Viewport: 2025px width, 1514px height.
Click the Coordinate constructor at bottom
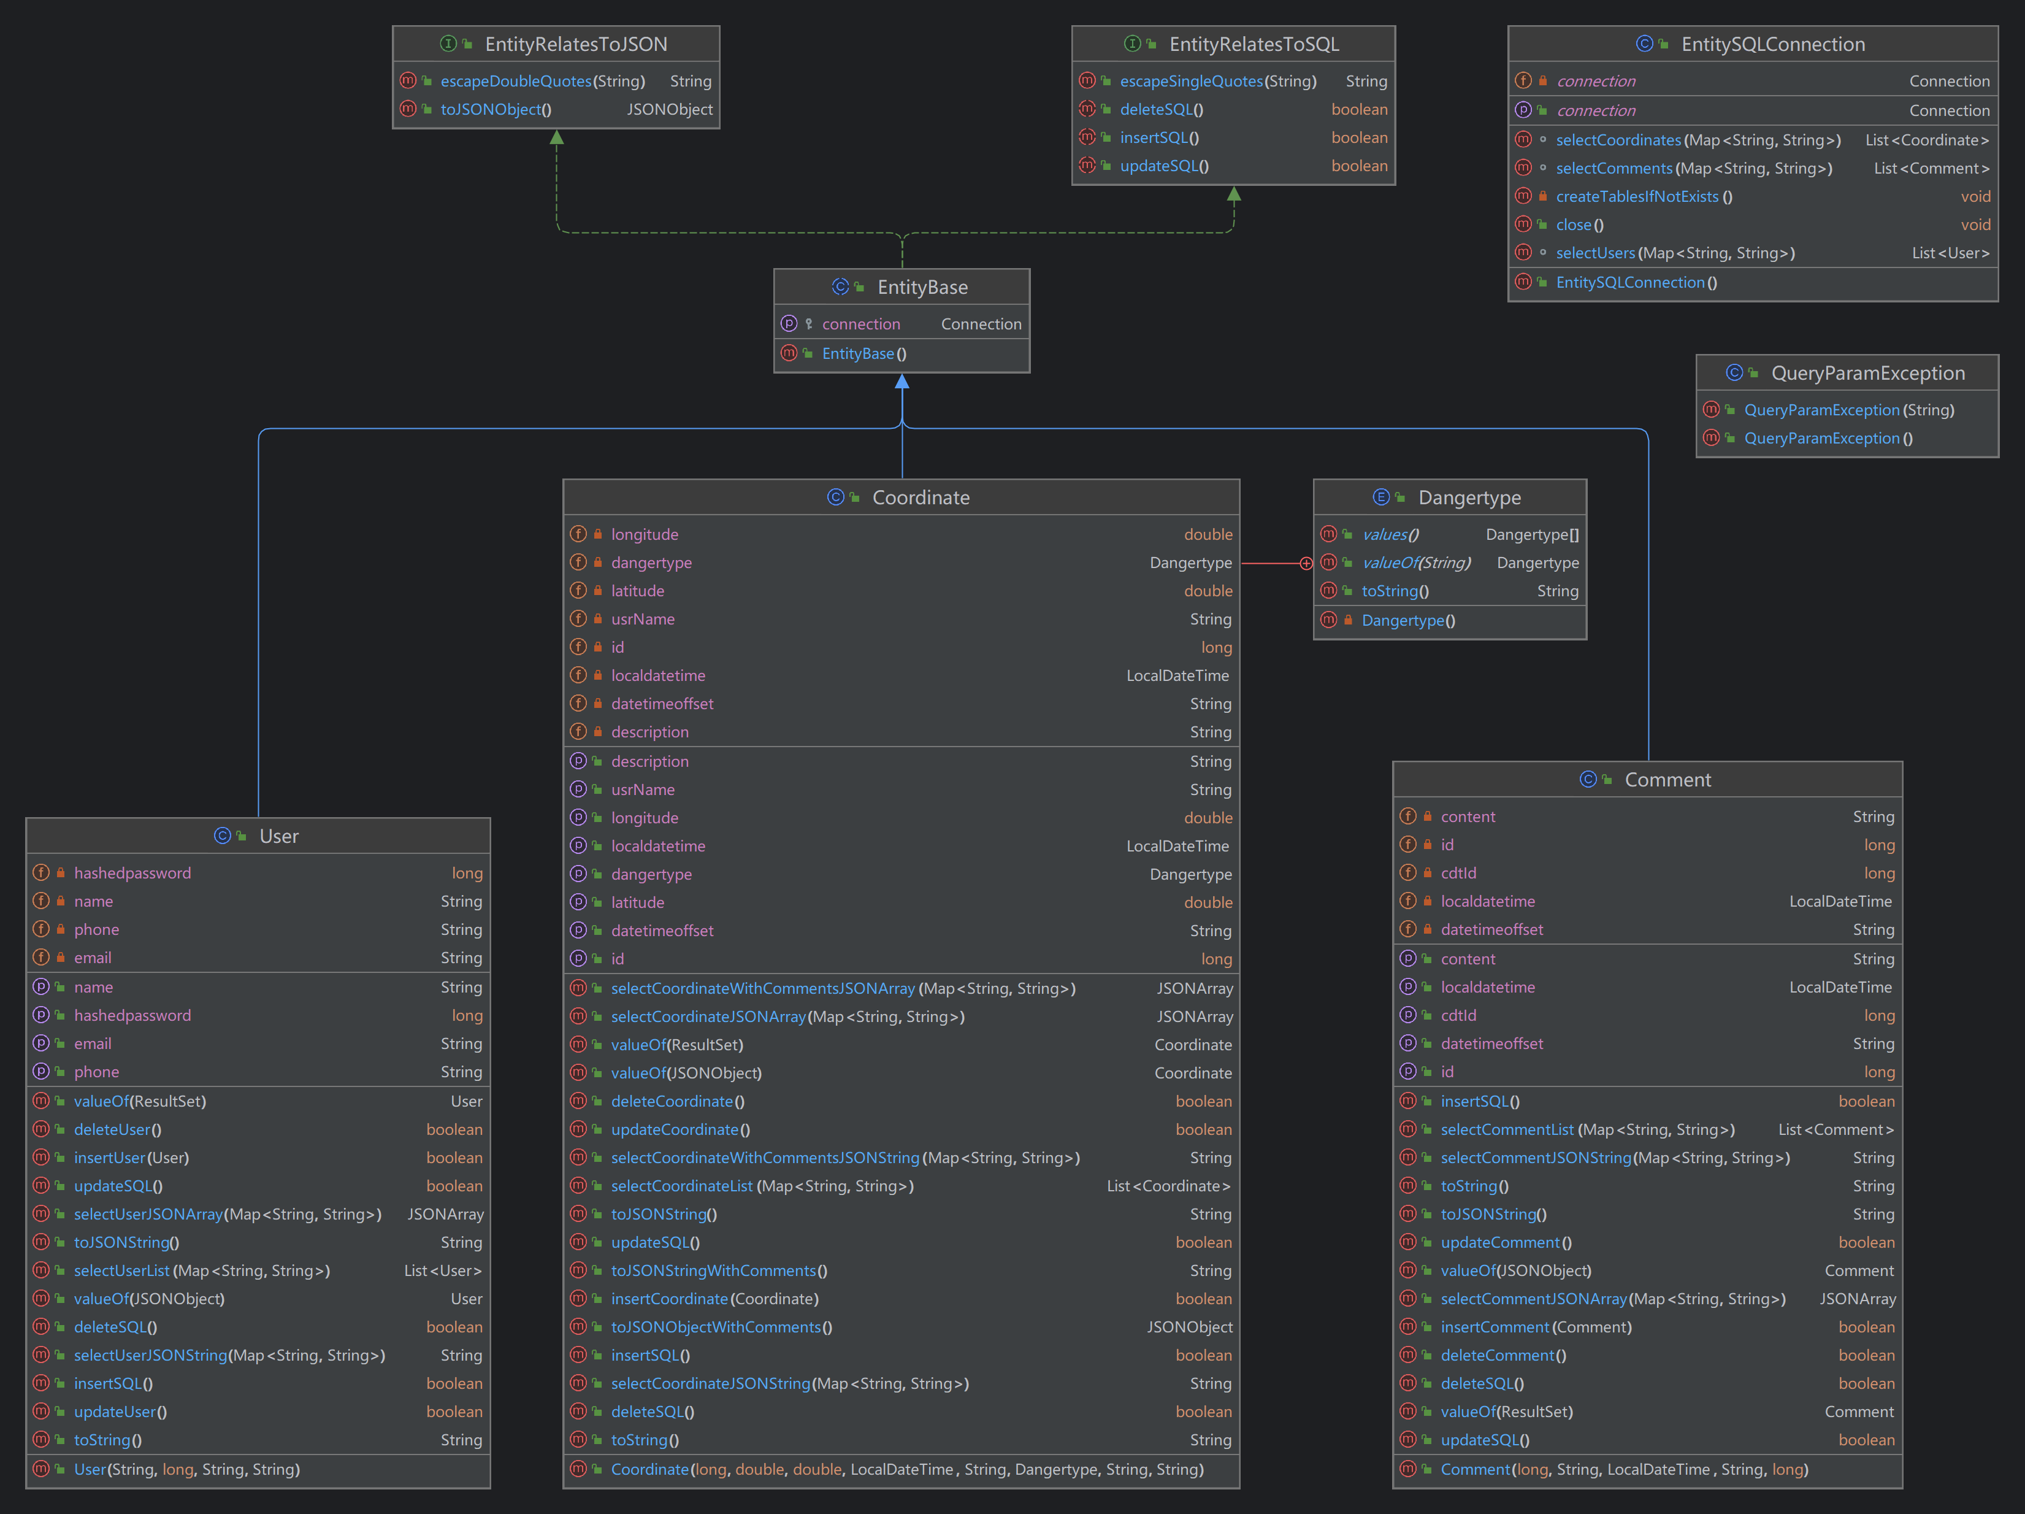(x=649, y=1469)
